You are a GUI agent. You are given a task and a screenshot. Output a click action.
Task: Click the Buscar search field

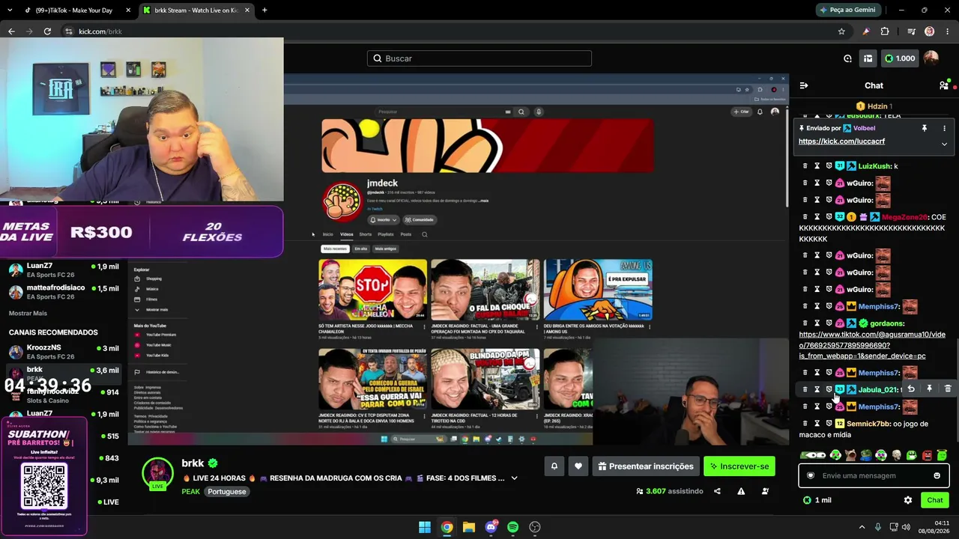[x=479, y=58]
